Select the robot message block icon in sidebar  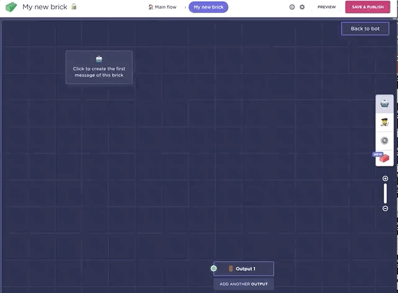pyautogui.click(x=384, y=104)
